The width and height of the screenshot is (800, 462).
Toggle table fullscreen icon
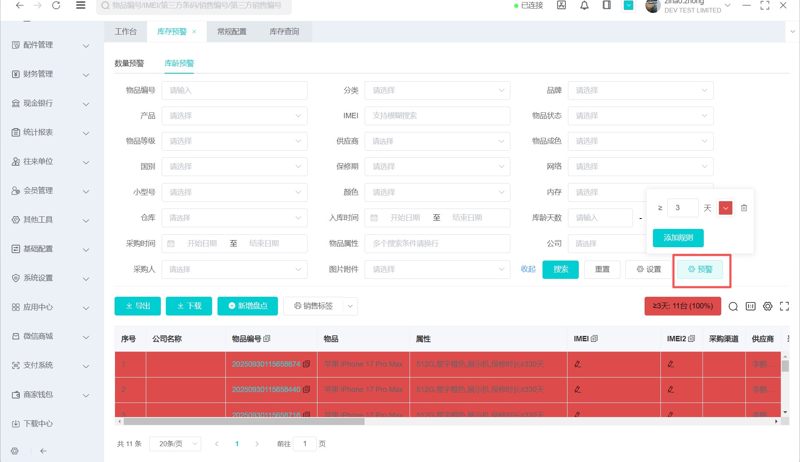coord(784,306)
